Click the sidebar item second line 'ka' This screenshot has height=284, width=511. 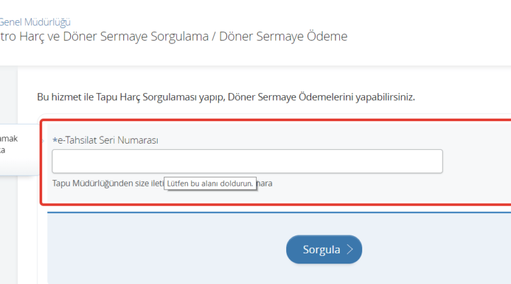3,150
